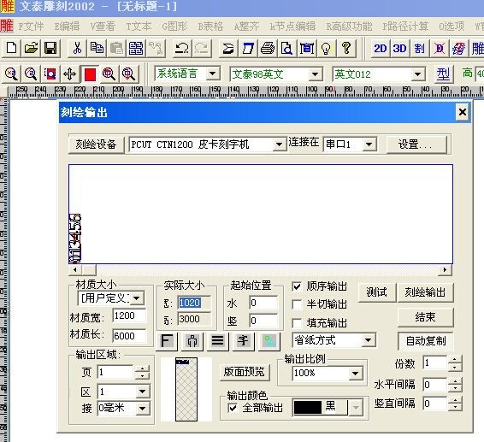
Task: Click the 材质宽 1200 input field
Action: [x=129, y=316]
